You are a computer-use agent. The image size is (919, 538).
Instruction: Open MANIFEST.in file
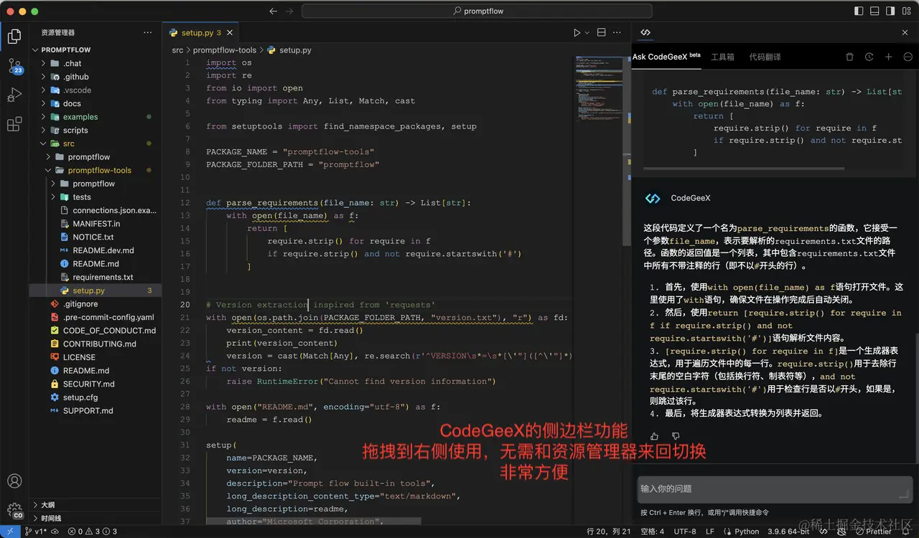click(x=96, y=224)
